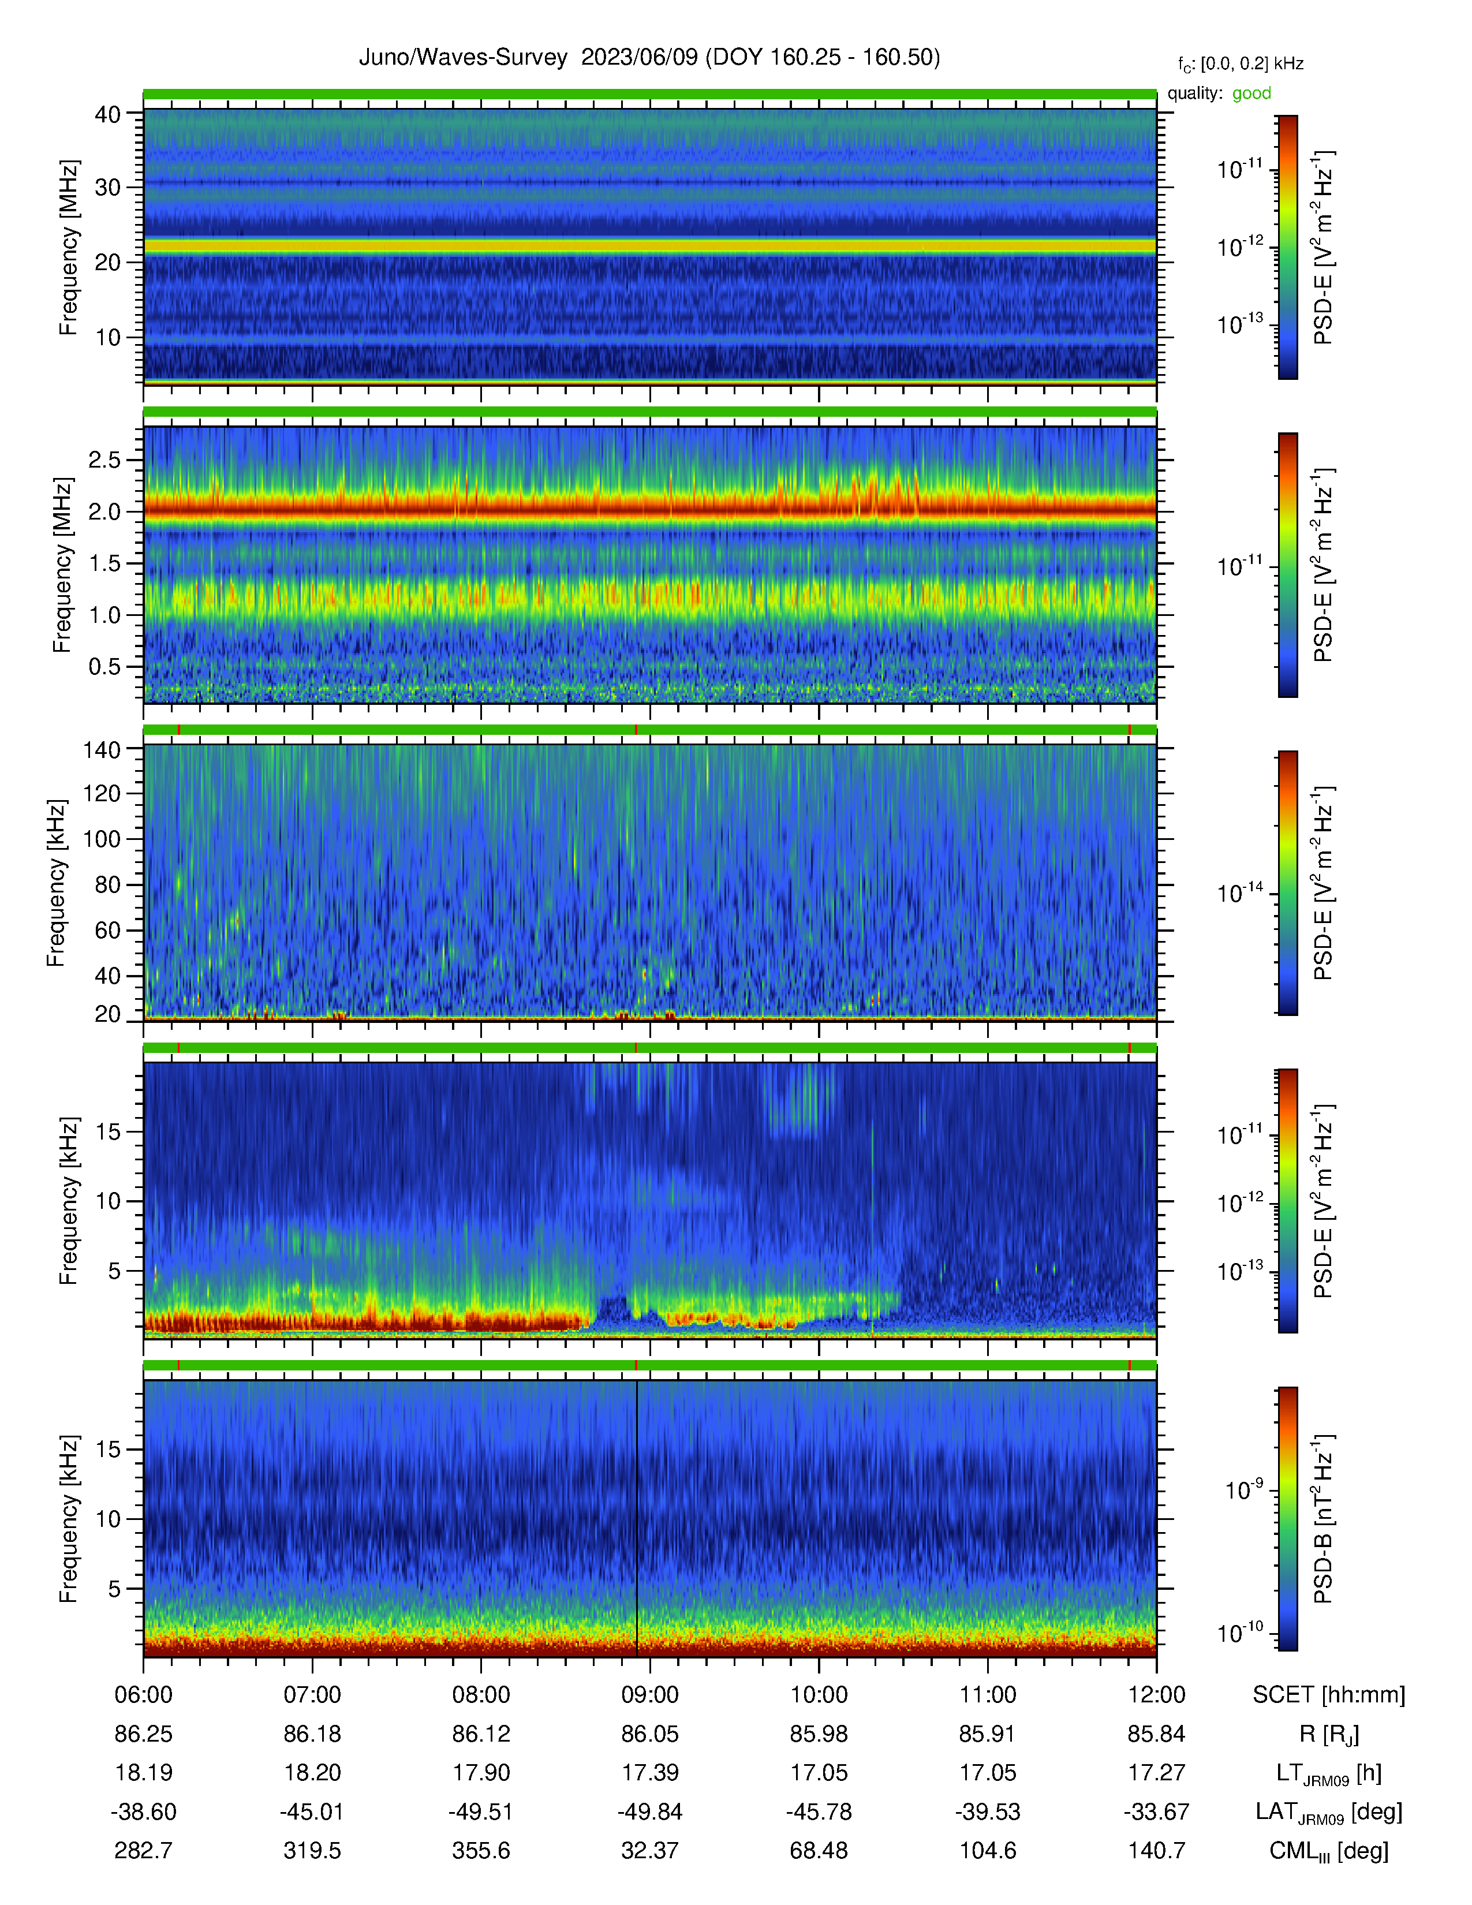The width and height of the screenshot is (1472, 1905).
Task: Click the red marker near 12:00 above fourth panel
Action: (x=1129, y=1048)
